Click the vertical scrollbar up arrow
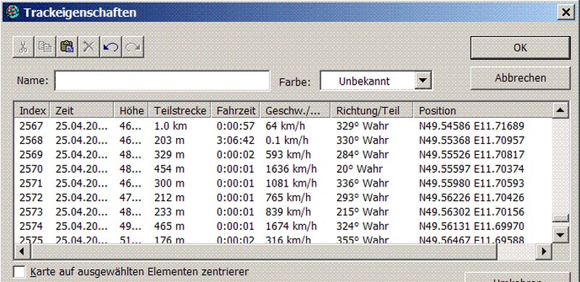Viewport: 580px width, 282px height. [560, 110]
